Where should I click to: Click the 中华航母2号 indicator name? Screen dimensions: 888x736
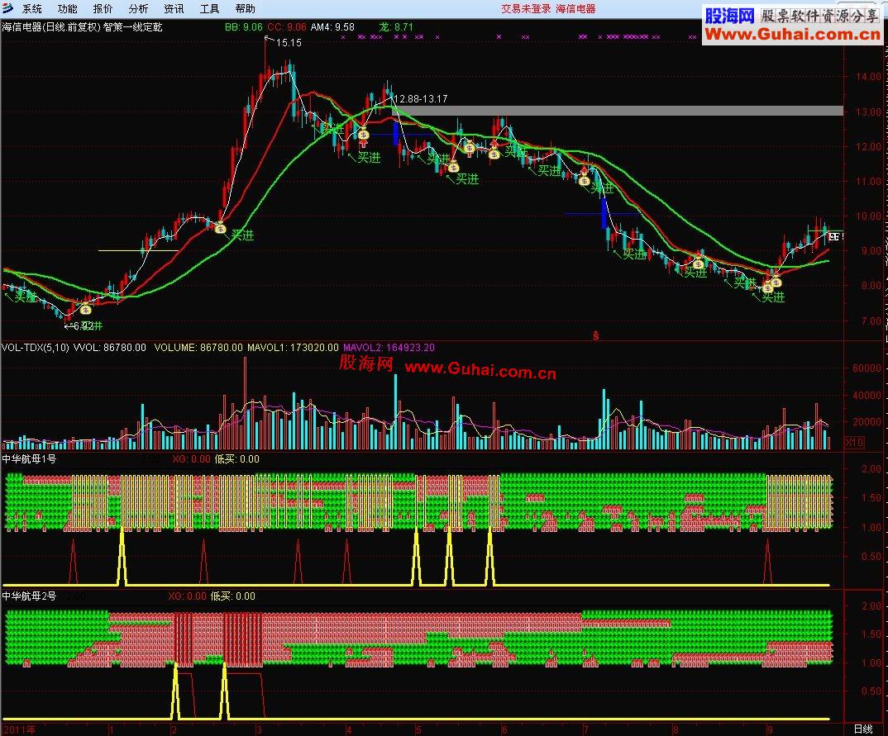[x=29, y=596]
